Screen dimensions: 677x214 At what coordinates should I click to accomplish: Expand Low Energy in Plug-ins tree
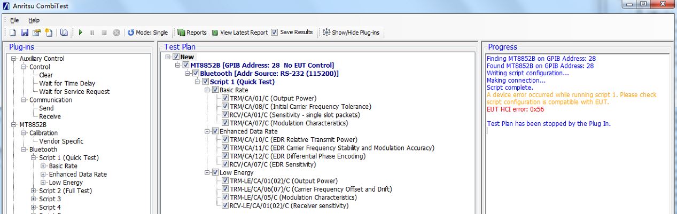pyautogui.click(x=43, y=183)
